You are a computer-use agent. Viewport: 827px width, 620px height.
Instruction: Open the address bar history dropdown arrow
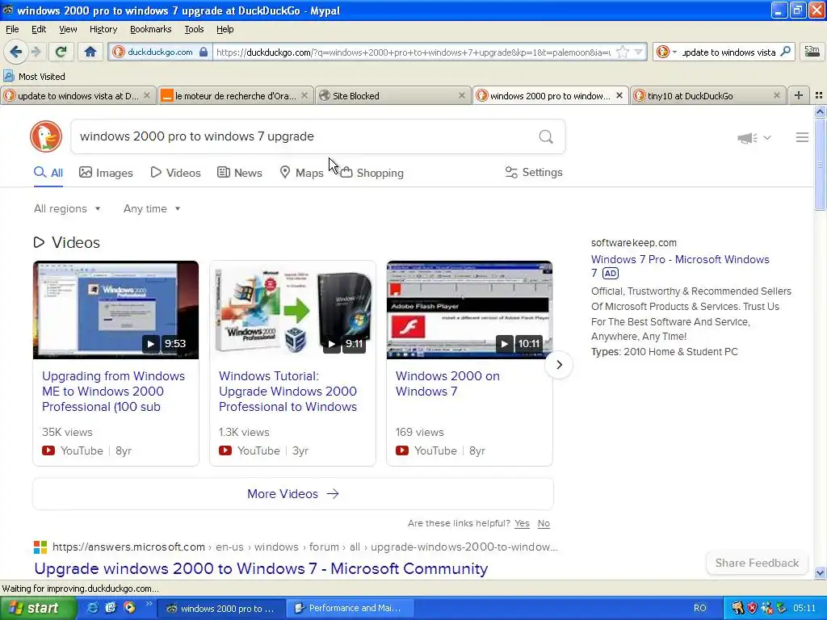[x=638, y=52]
